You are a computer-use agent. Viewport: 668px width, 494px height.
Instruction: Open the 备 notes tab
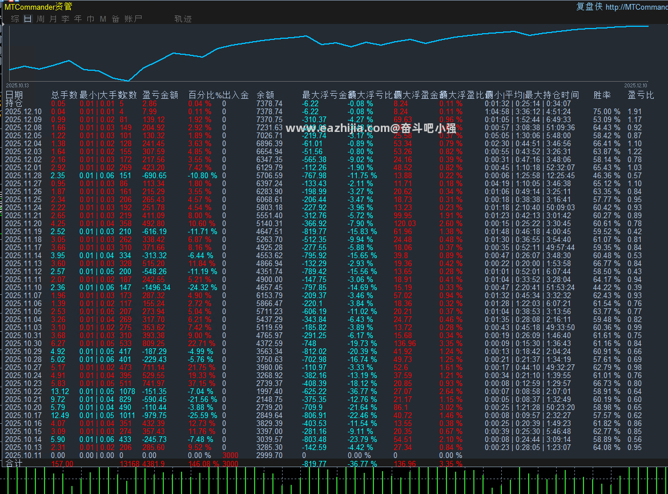tap(115, 19)
